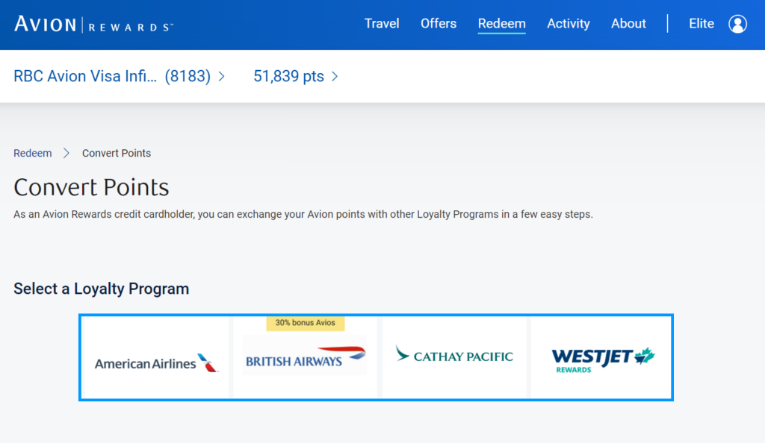Open the Travel menu item
This screenshot has height=443, width=765.
pyautogui.click(x=382, y=23)
